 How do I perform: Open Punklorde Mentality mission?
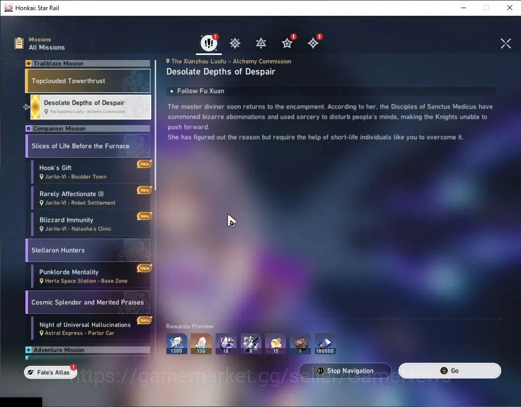(x=91, y=276)
